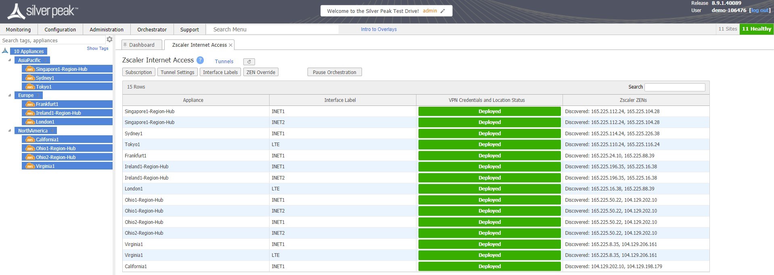
Task: Click the Zscaler help question mark icon
Action: click(x=200, y=60)
